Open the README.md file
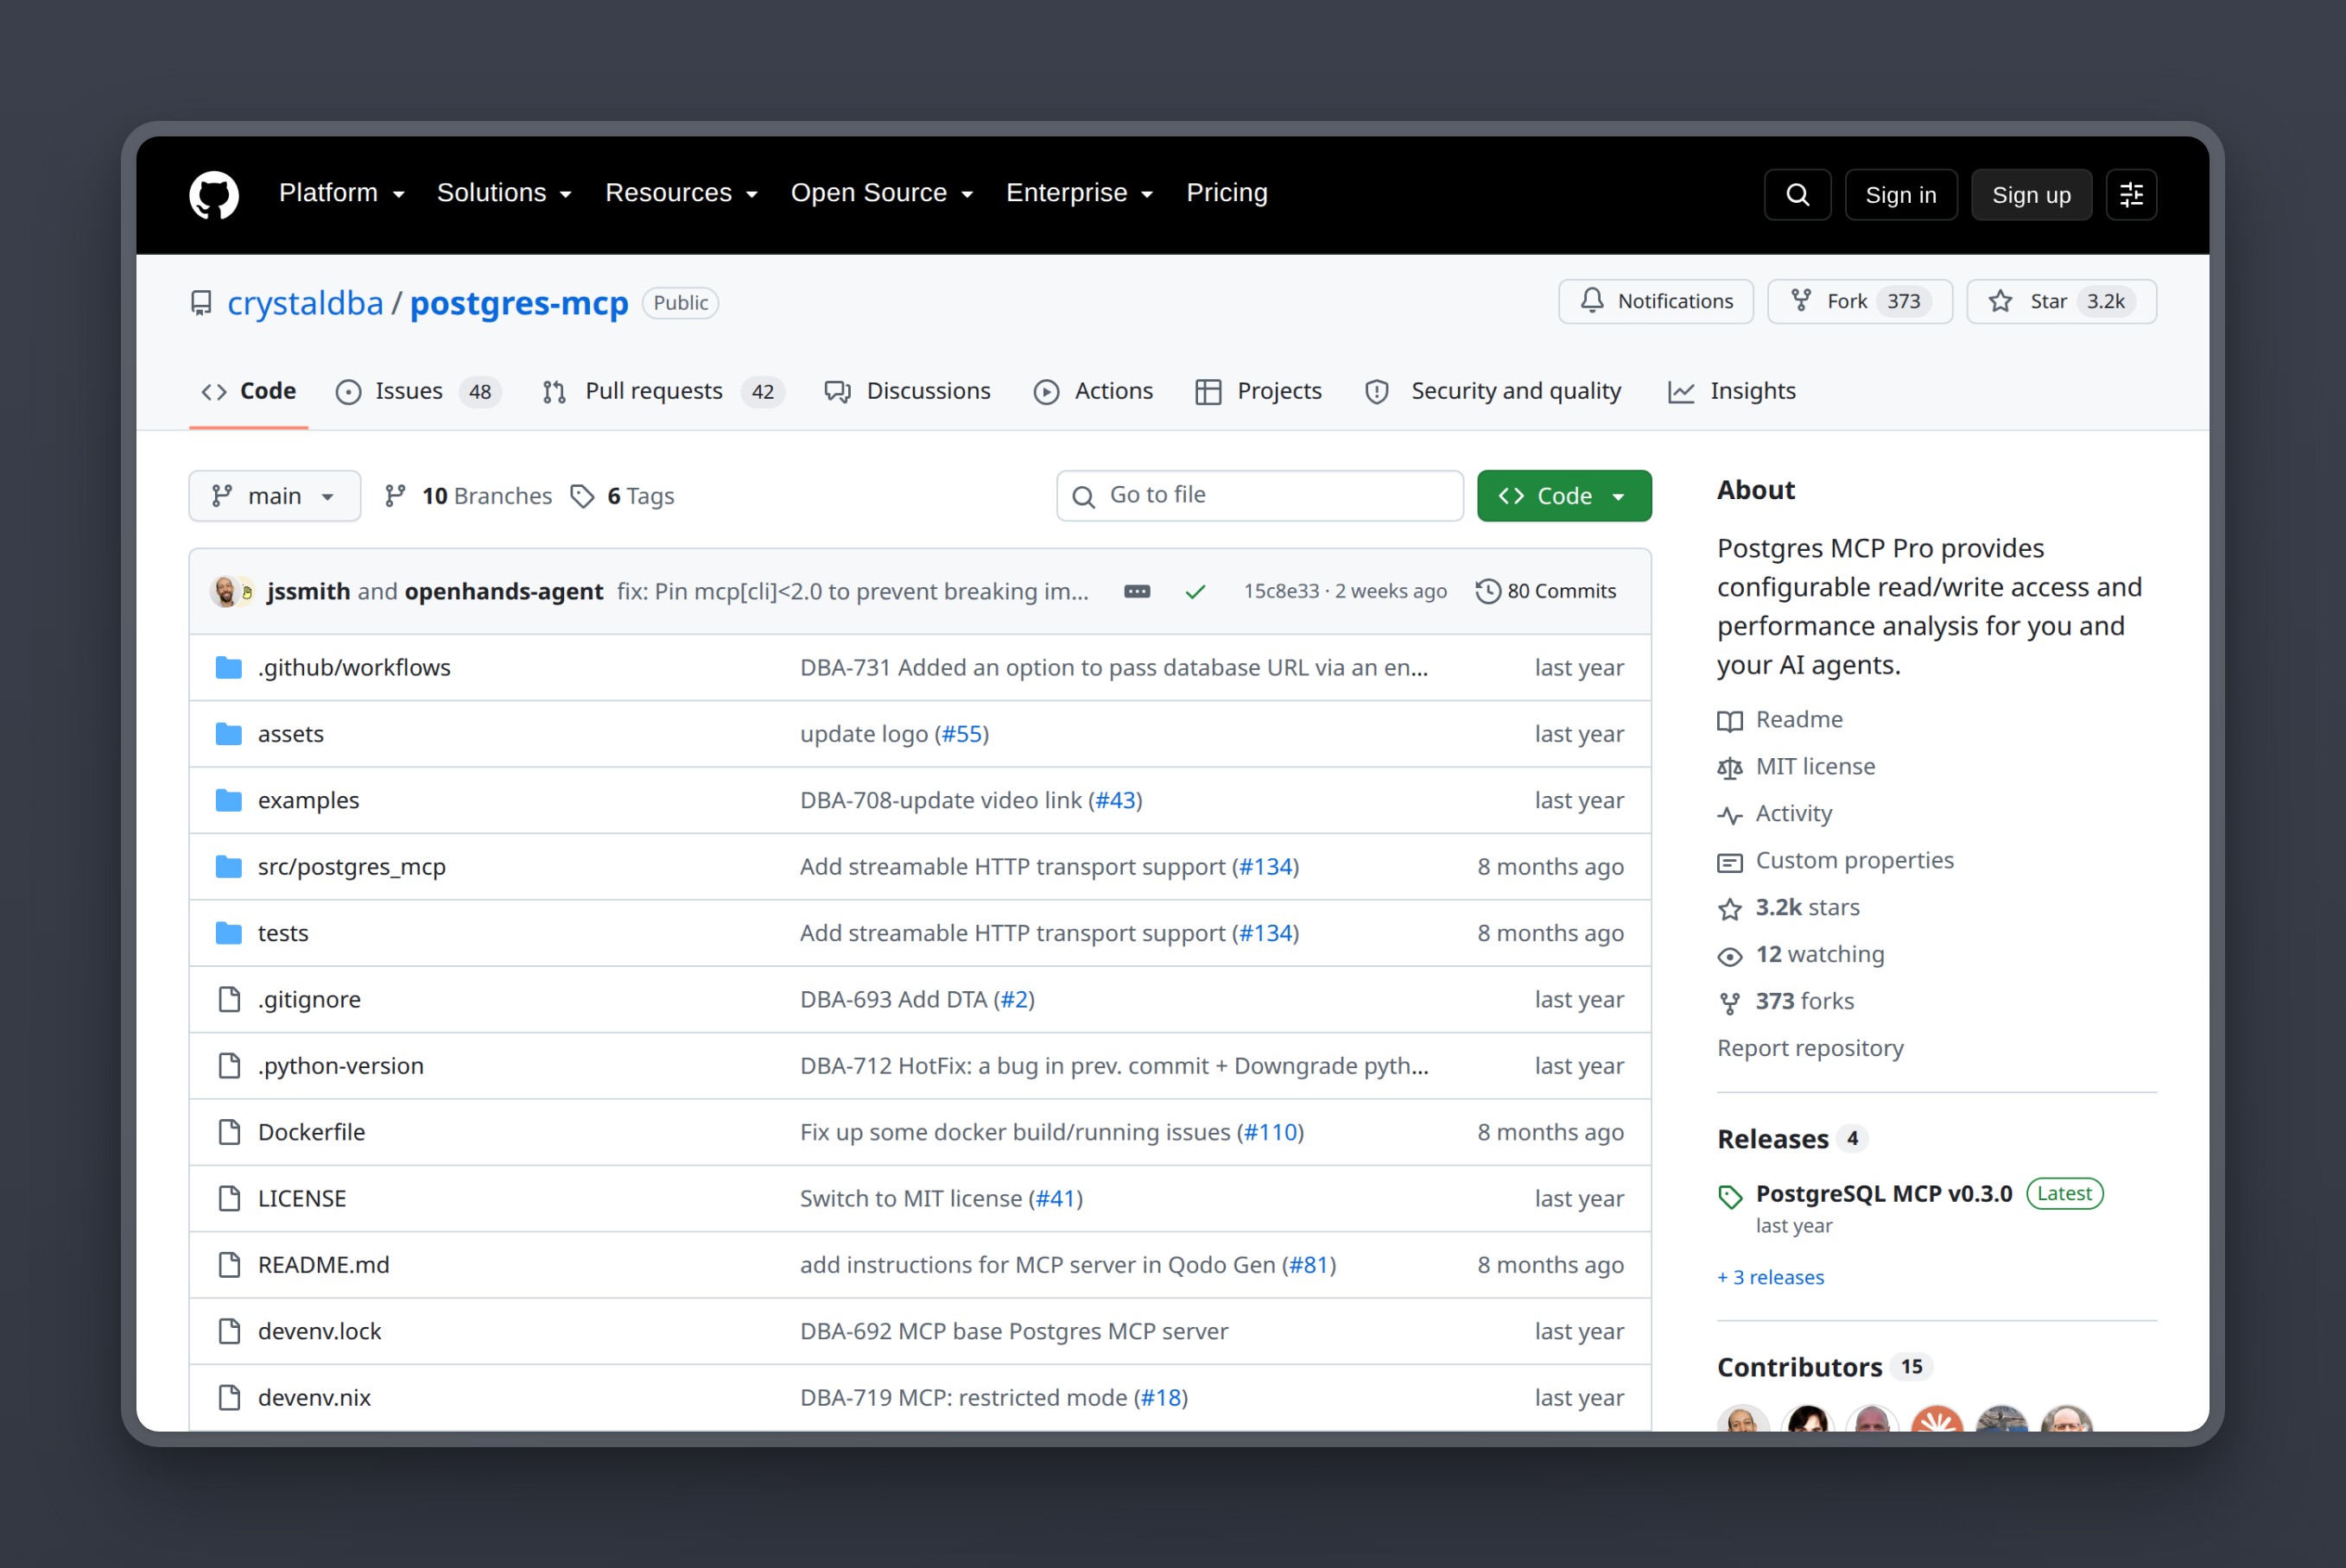Image resolution: width=2346 pixels, height=1568 pixels. (x=323, y=1265)
